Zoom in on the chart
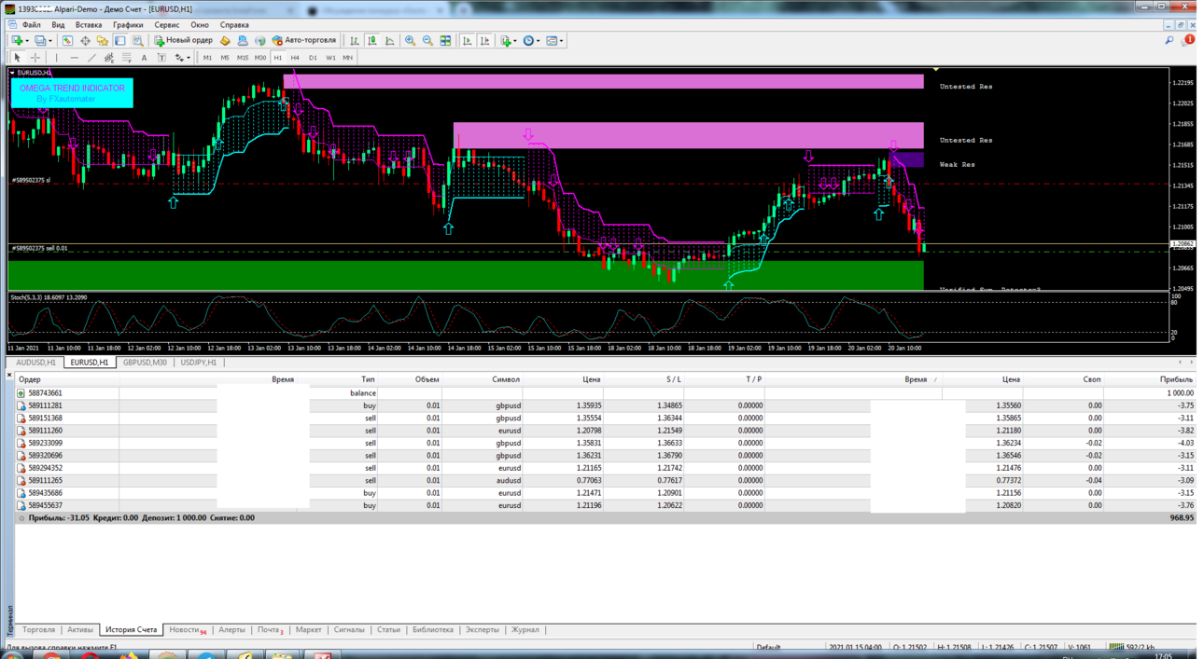The image size is (1204, 659). (410, 41)
